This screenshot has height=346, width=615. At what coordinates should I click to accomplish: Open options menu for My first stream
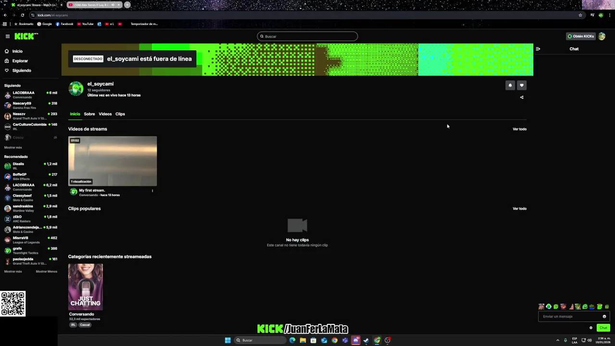[x=152, y=191]
